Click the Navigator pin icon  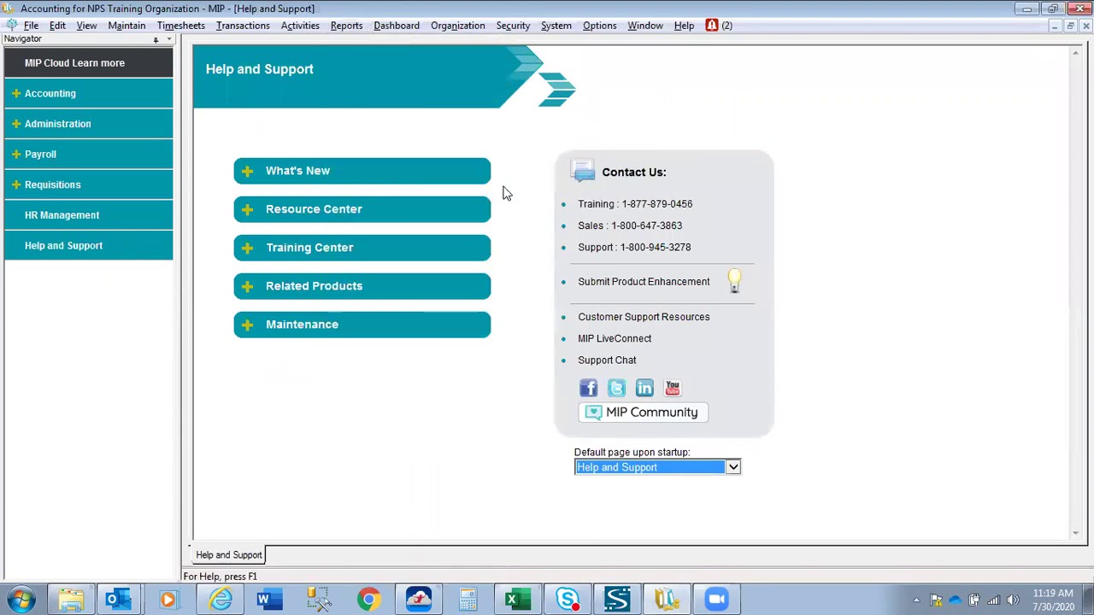point(156,40)
